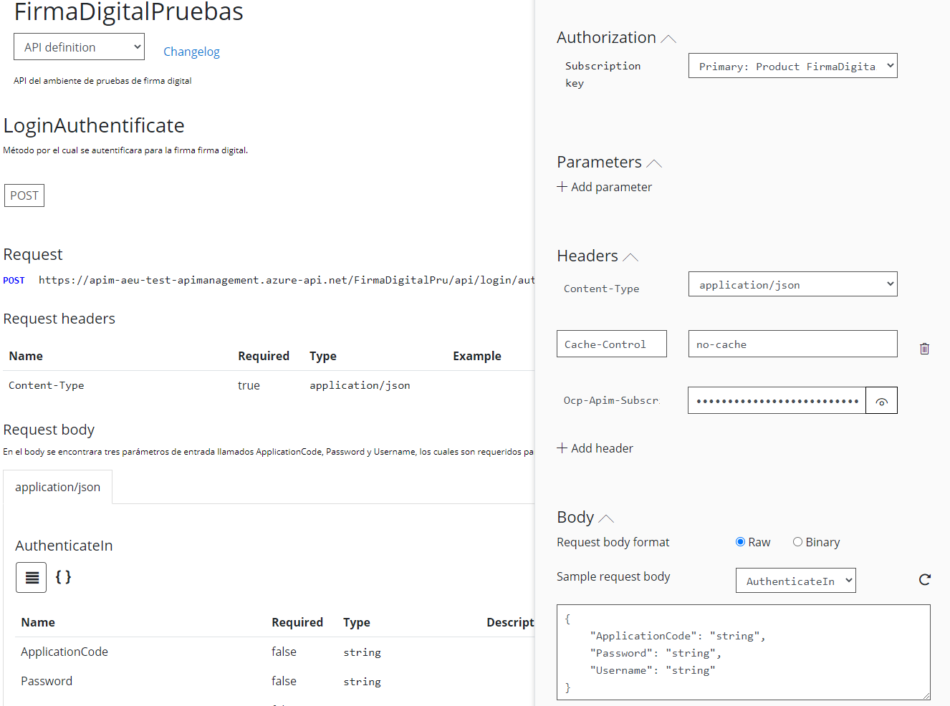Select Binary request body format
Image resolution: width=950 pixels, height=706 pixels.
click(797, 542)
